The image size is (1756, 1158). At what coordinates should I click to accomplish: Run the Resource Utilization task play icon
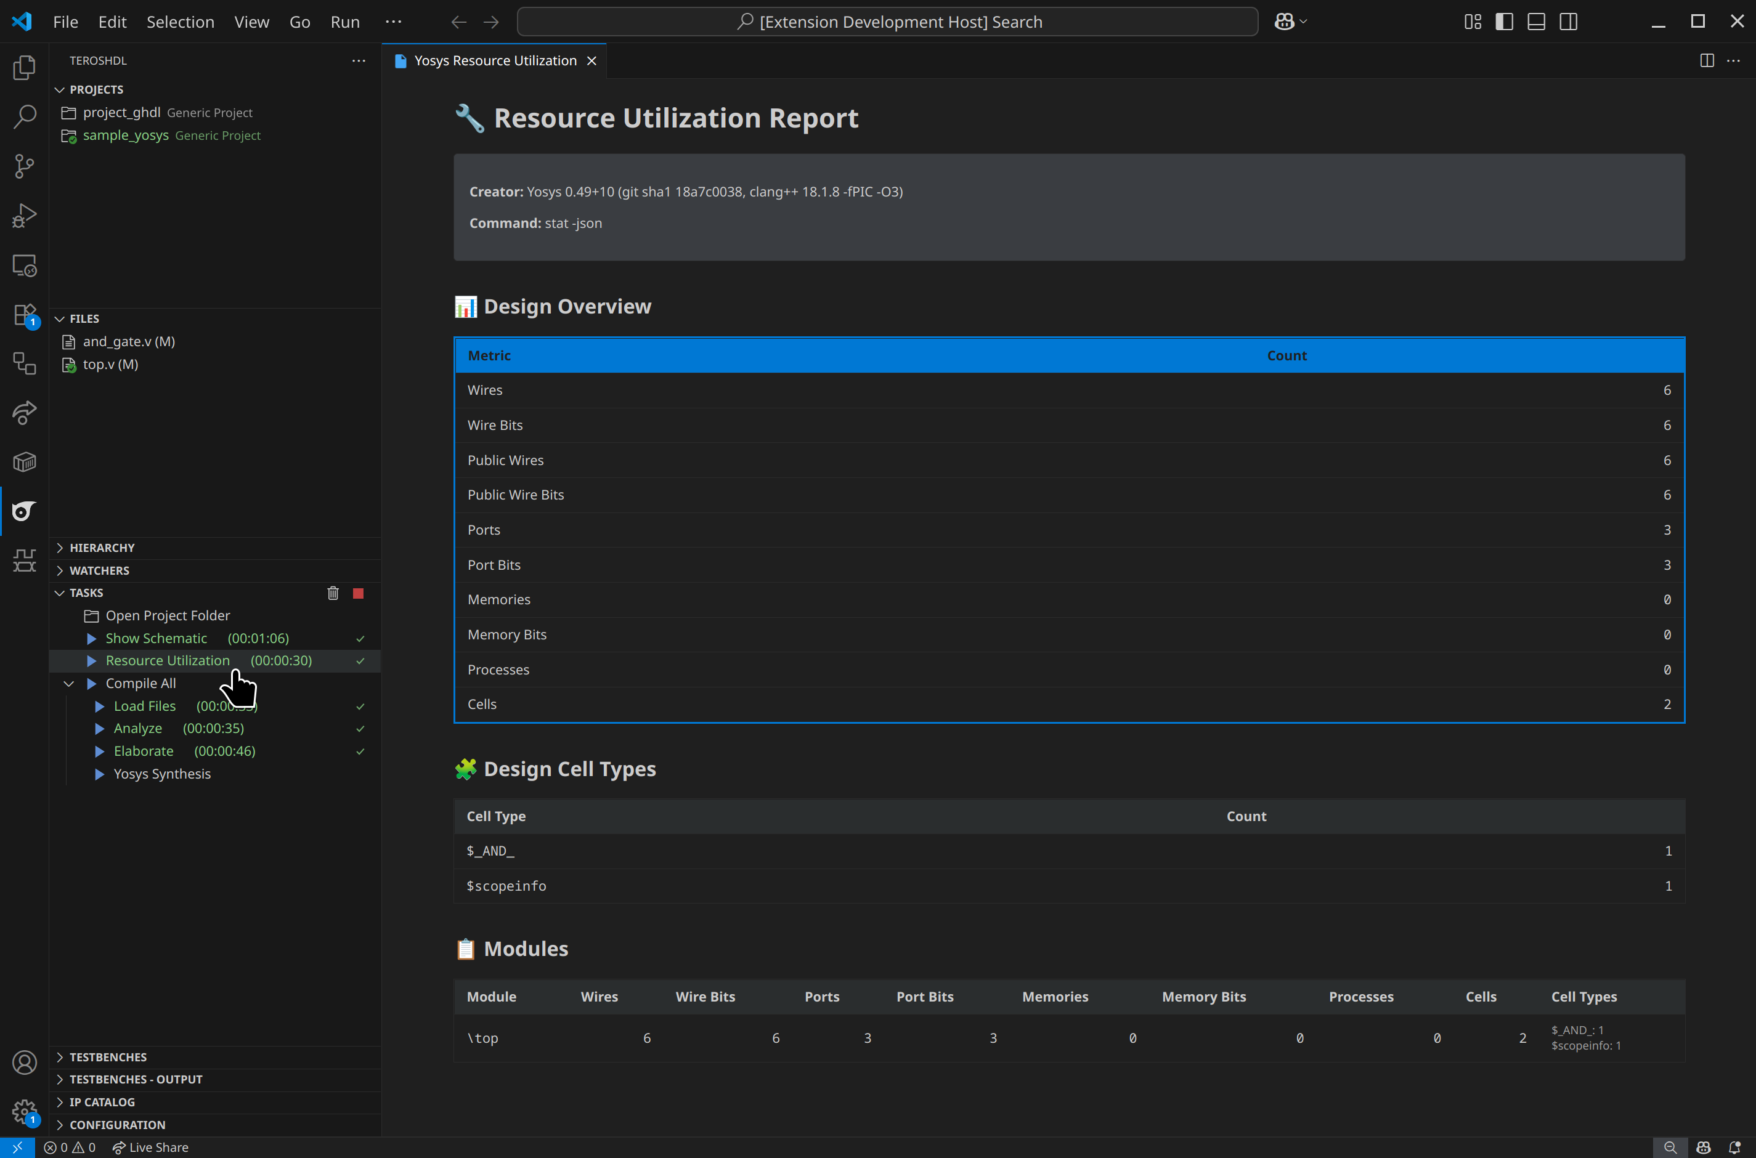click(x=92, y=660)
